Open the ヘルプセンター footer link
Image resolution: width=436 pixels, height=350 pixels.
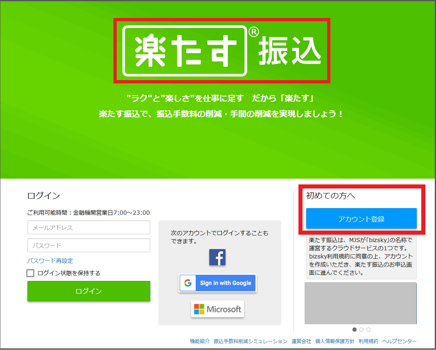[x=399, y=341]
